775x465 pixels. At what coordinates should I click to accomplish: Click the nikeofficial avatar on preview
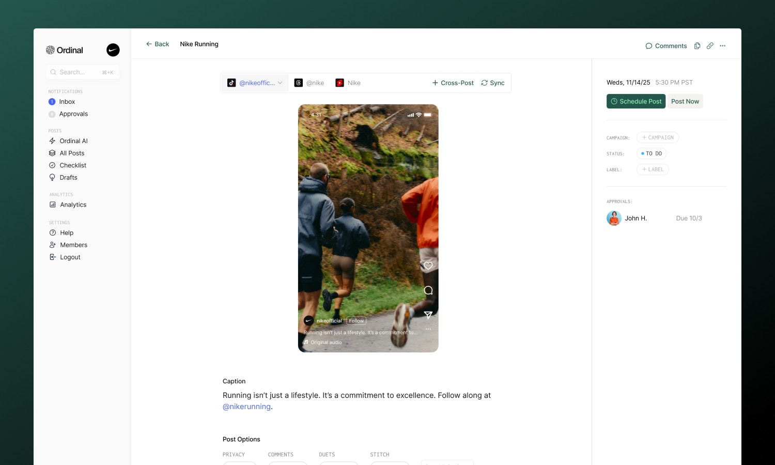tap(308, 321)
